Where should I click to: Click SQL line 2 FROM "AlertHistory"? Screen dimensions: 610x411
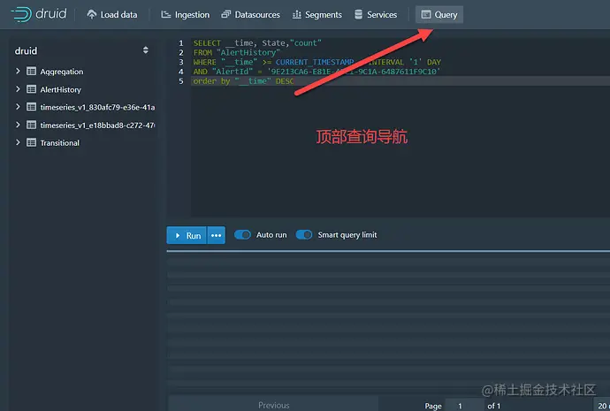tap(237, 52)
